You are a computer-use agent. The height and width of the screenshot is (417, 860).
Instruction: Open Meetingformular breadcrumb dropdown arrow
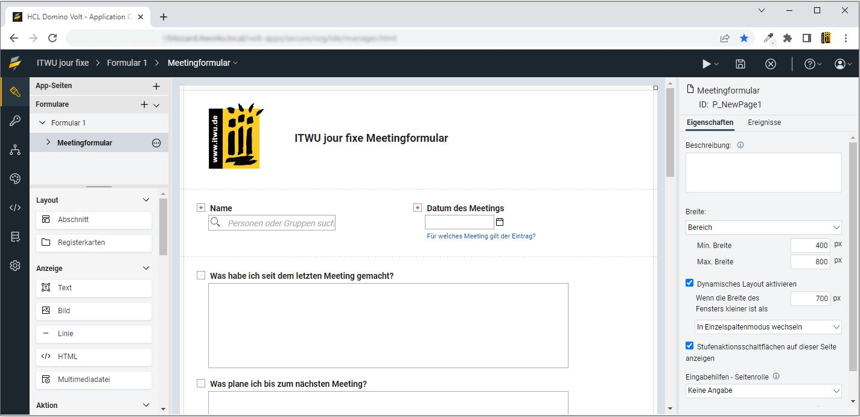235,63
